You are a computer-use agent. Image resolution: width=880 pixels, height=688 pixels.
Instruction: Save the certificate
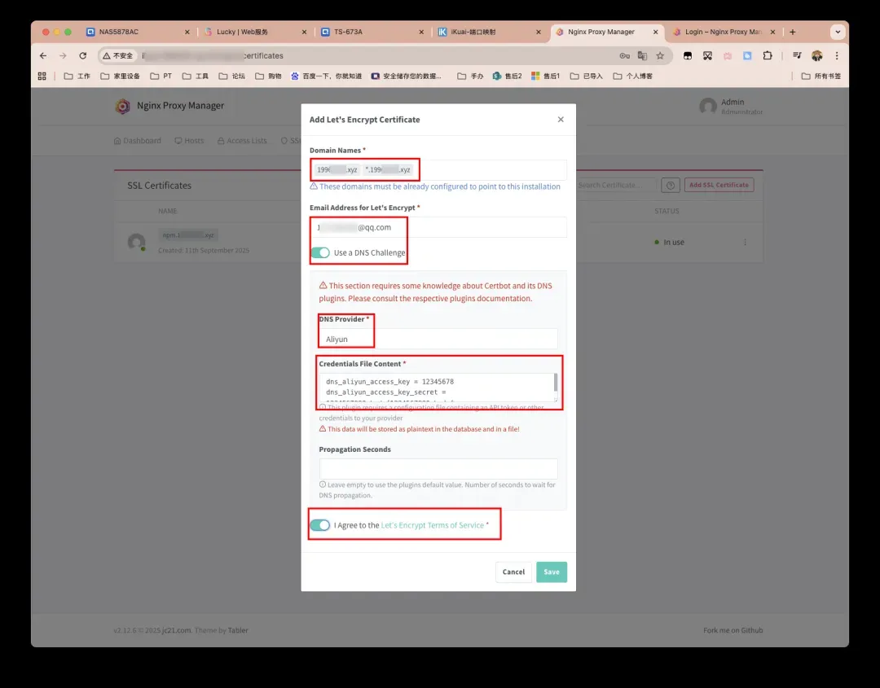(x=551, y=572)
